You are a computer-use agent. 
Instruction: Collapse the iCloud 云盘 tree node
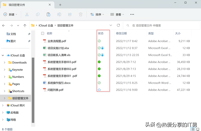point(3,55)
